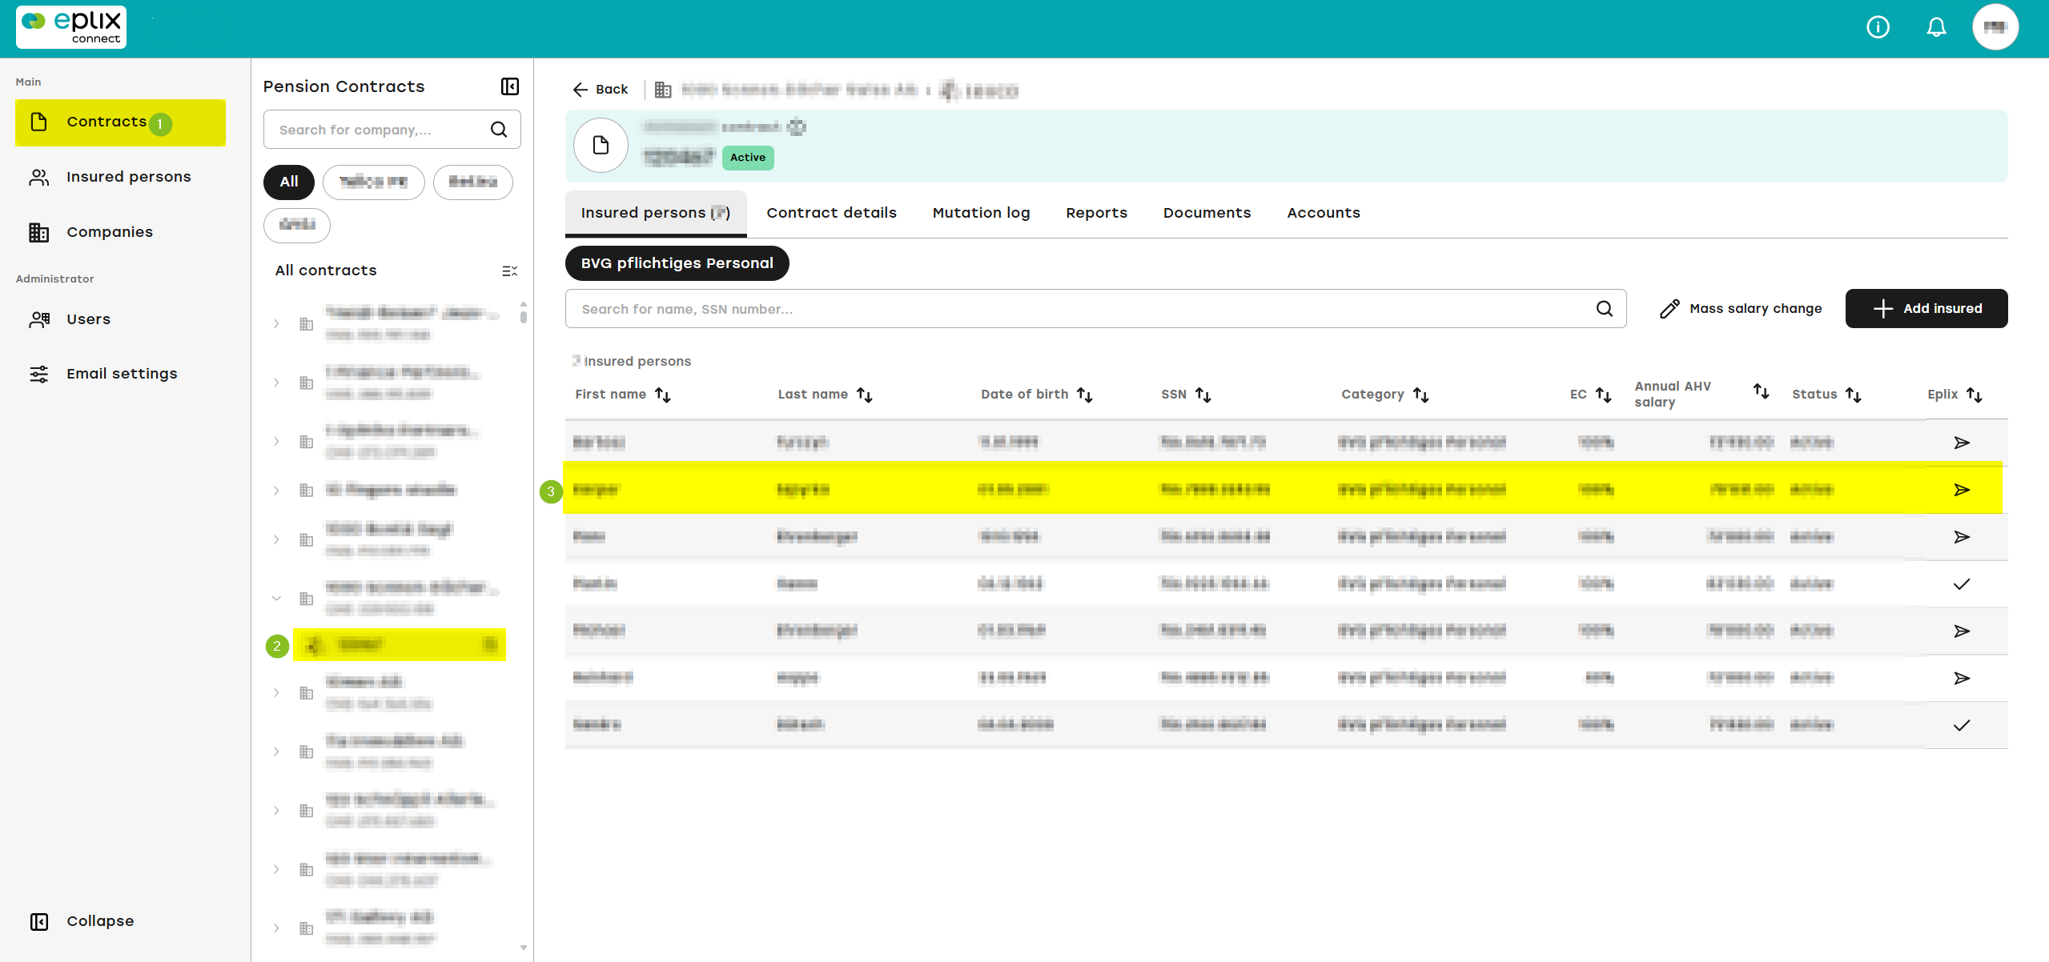
Task: Open Contracts in the main sidebar
Action: coord(121,122)
